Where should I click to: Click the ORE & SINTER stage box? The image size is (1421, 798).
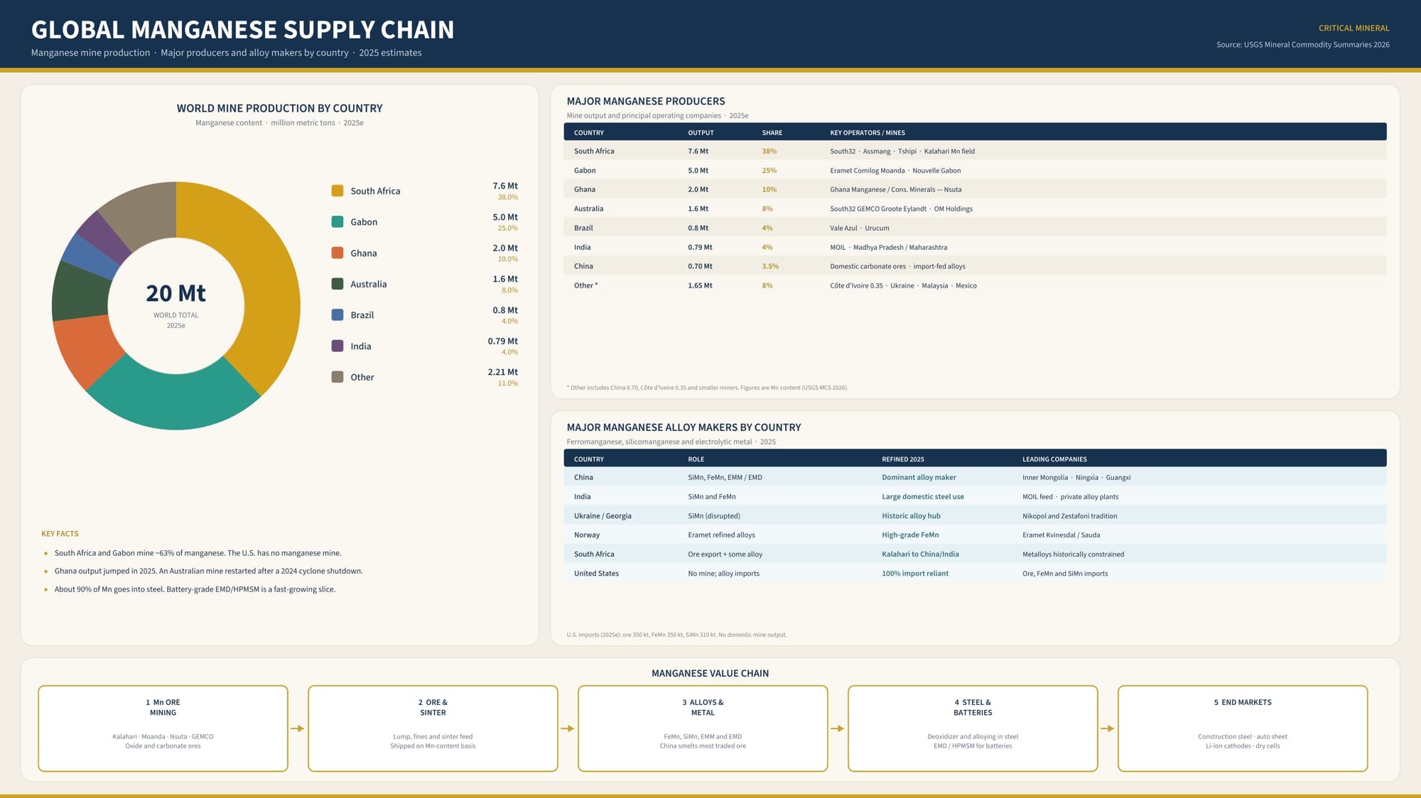pos(433,728)
